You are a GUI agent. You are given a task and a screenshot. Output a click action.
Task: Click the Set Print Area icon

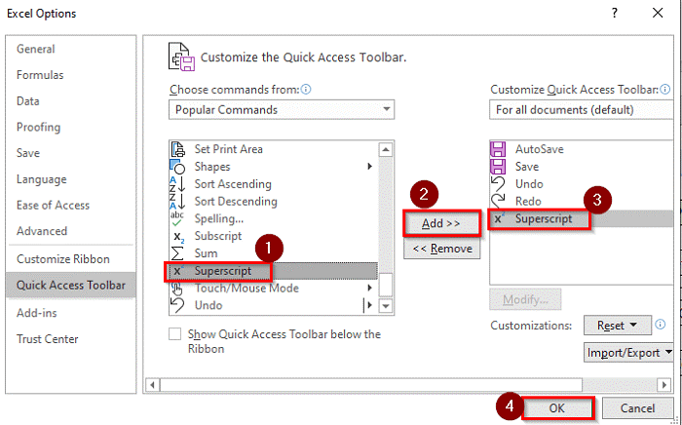178,149
